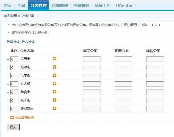Focus the 商品分类 field for 亲子街
The image size is (174, 137).
point(92,100)
